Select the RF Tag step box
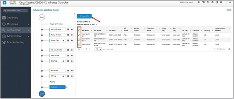 [57, 76]
